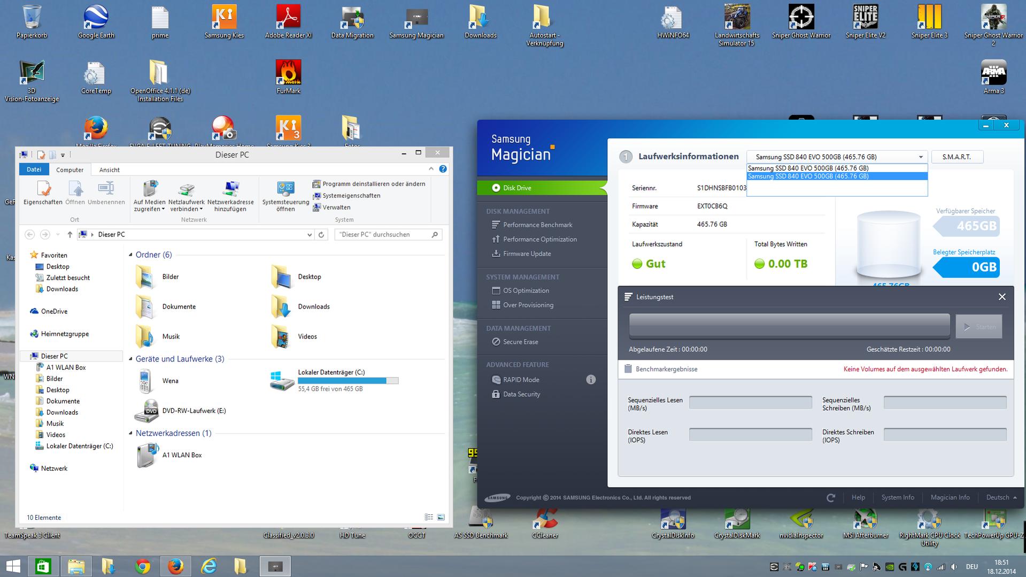The height and width of the screenshot is (577, 1026).
Task: Open Google Chrome from the taskbar
Action: coord(142,566)
